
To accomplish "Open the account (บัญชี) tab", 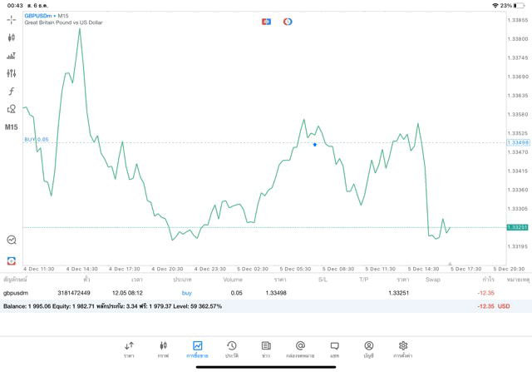I will coord(368,349).
